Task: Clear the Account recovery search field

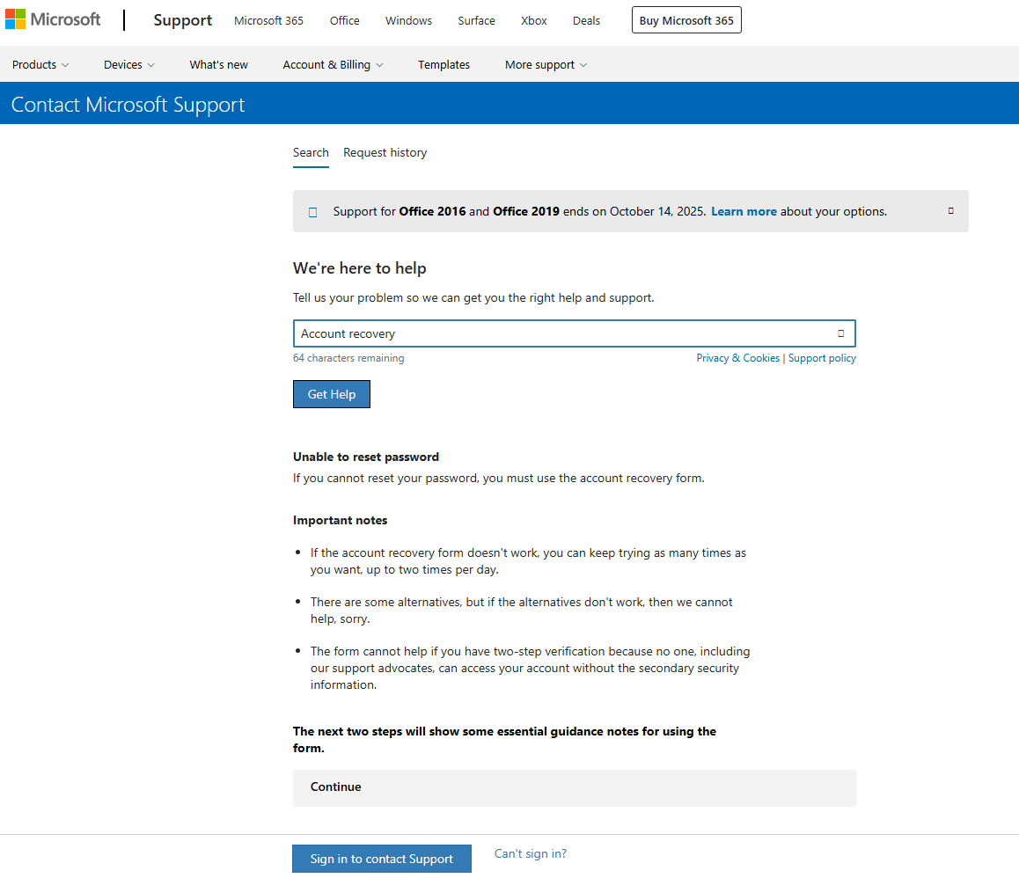Action: 840,333
